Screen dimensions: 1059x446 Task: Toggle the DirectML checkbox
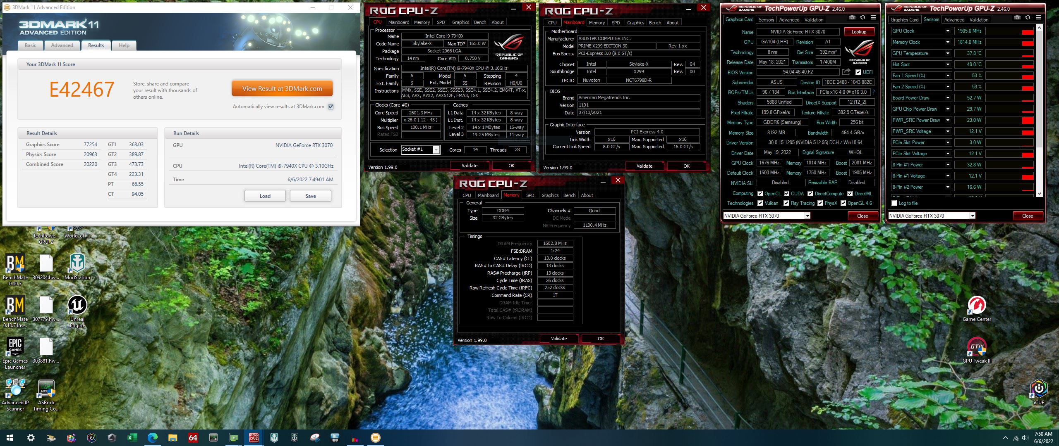tap(850, 193)
